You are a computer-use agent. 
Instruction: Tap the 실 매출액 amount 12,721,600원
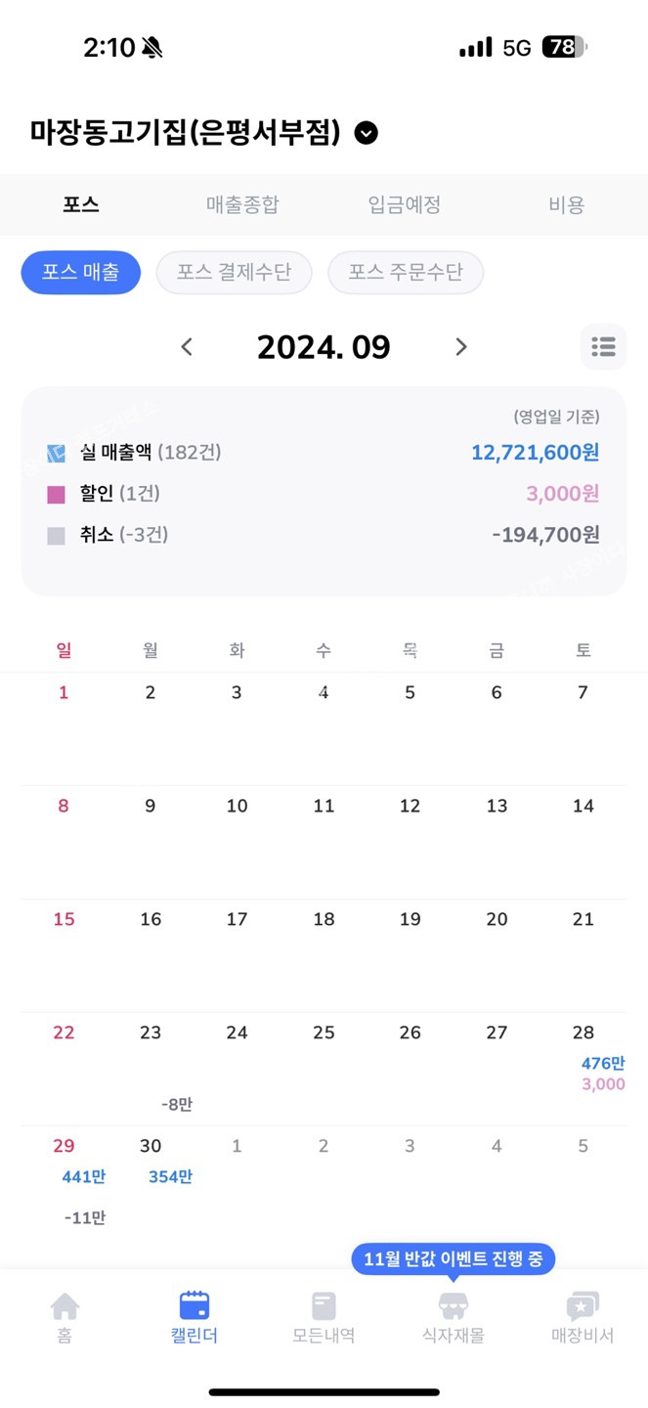535,453
